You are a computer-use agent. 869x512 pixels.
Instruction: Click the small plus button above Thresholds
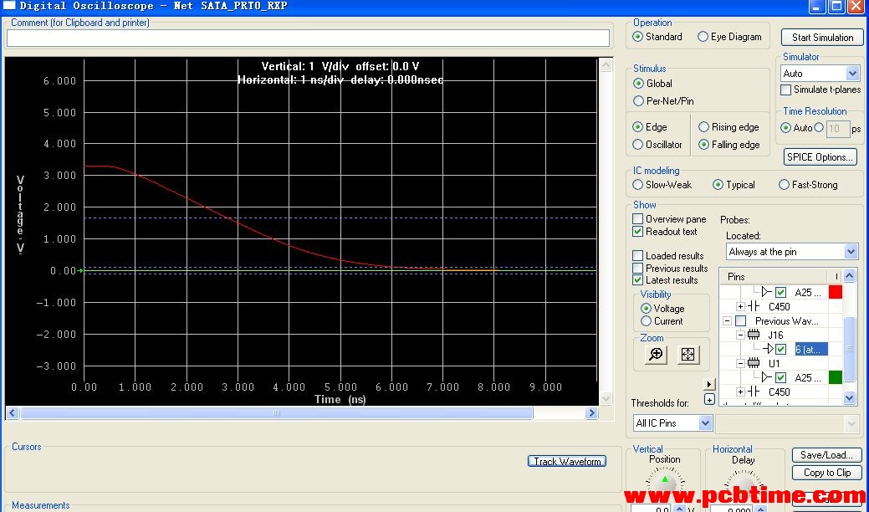709,400
